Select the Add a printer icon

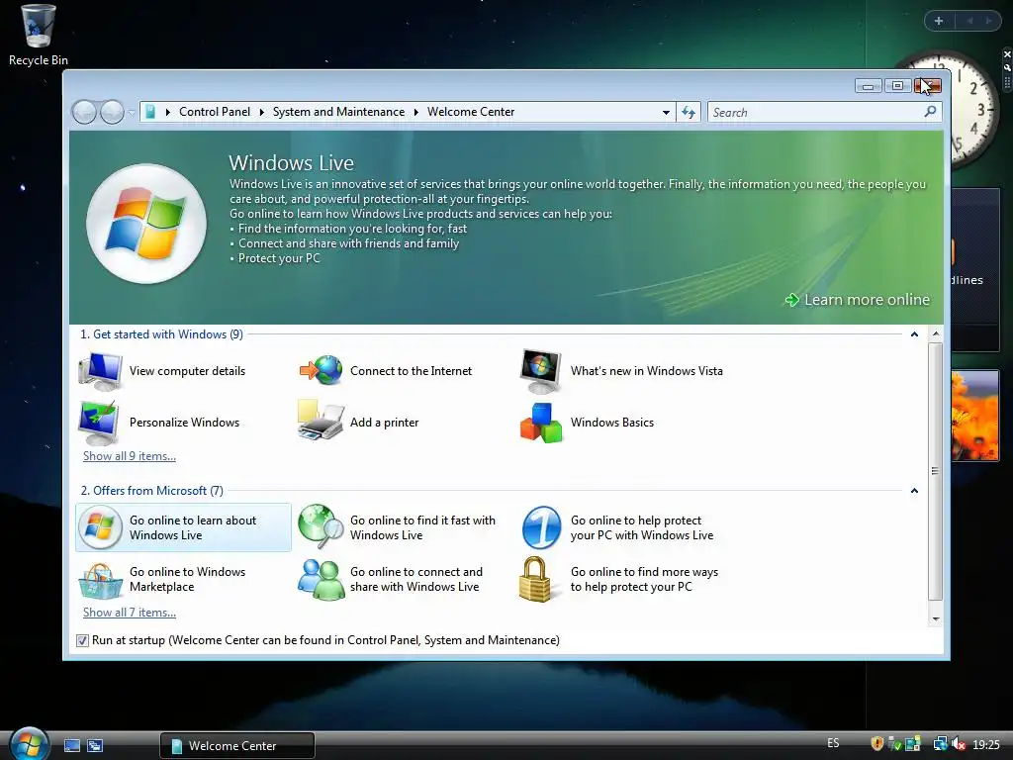(x=321, y=421)
